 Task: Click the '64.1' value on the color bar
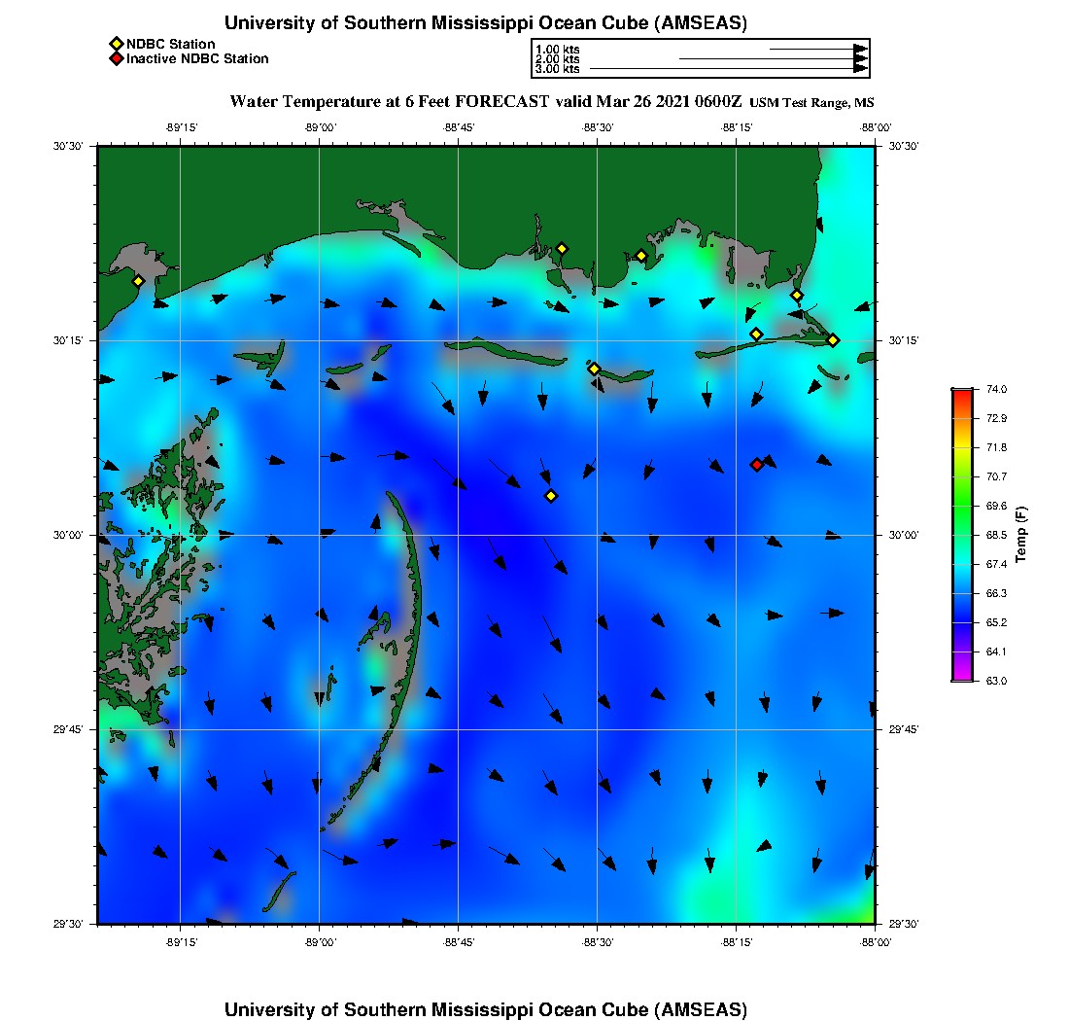point(996,651)
